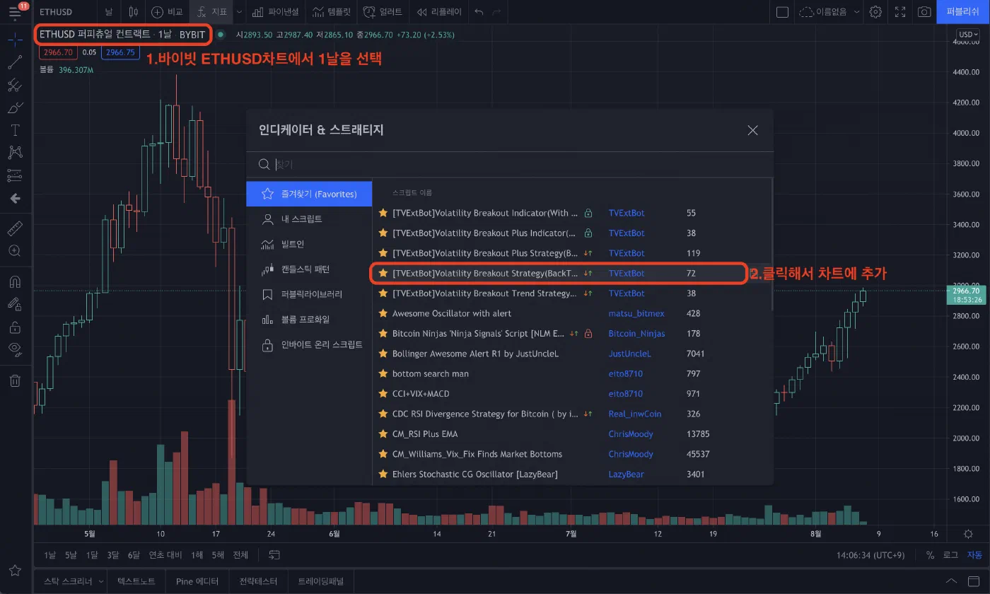Close the indicators dialog

[x=752, y=130]
